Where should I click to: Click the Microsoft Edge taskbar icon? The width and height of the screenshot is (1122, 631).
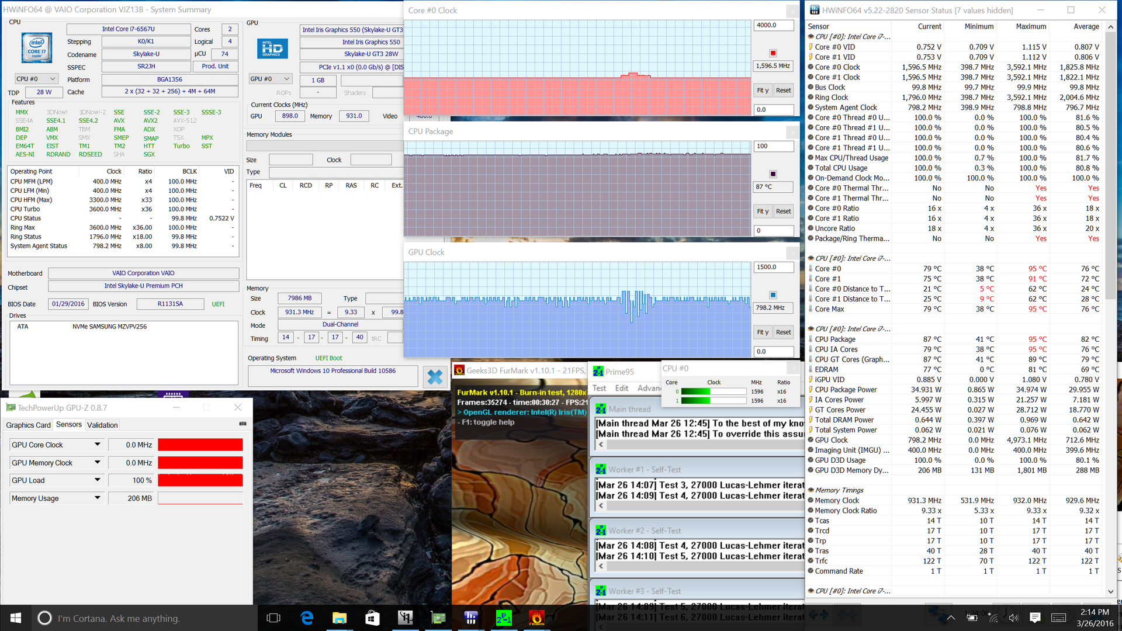[x=307, y=618]
